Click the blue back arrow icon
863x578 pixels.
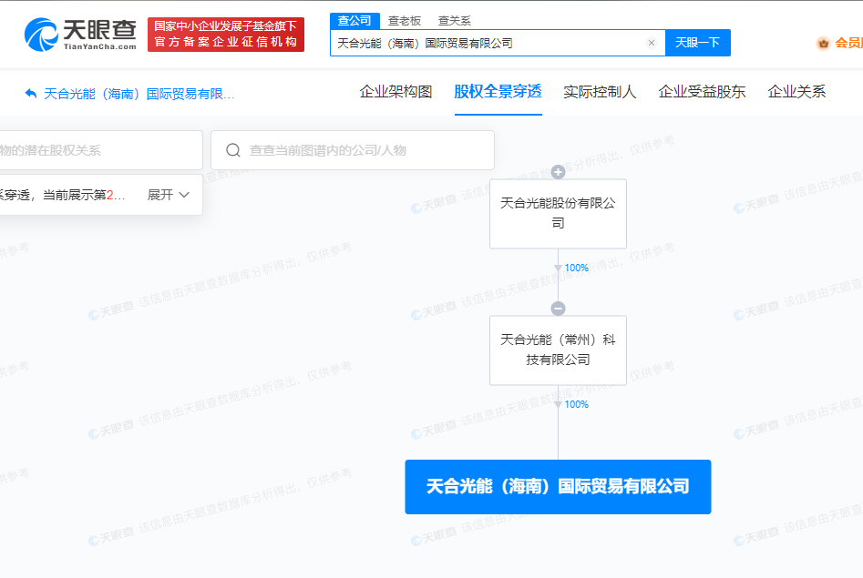(31, 94)
